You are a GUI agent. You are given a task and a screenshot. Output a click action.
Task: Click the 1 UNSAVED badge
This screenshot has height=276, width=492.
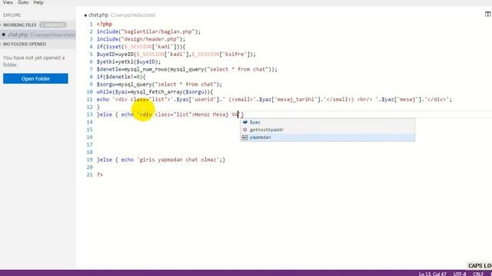tap(53, 25)
